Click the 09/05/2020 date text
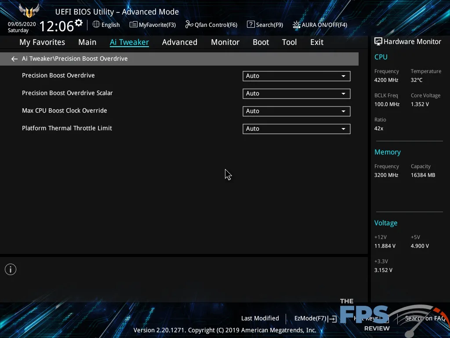450x338 pixels. (22, 24)
